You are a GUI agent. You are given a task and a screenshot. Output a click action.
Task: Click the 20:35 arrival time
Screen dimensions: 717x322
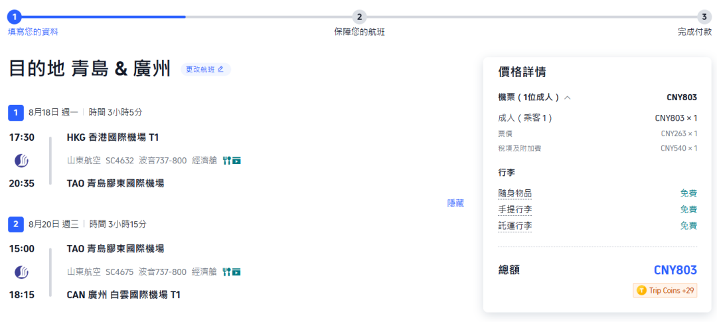[x=21, y=183]
